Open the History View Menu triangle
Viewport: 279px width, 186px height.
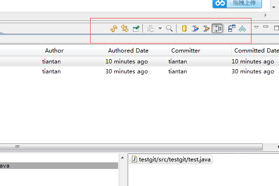point(256,27)
